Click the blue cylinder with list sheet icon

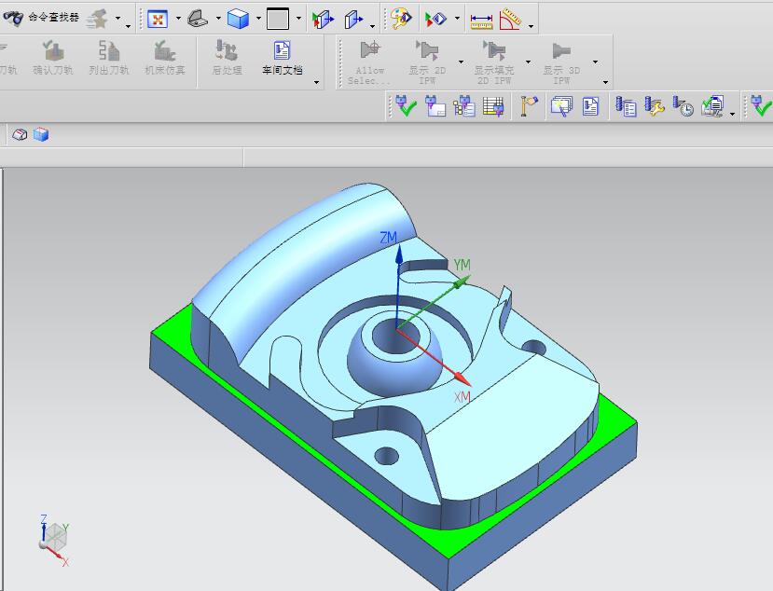(x=626, y=106)
